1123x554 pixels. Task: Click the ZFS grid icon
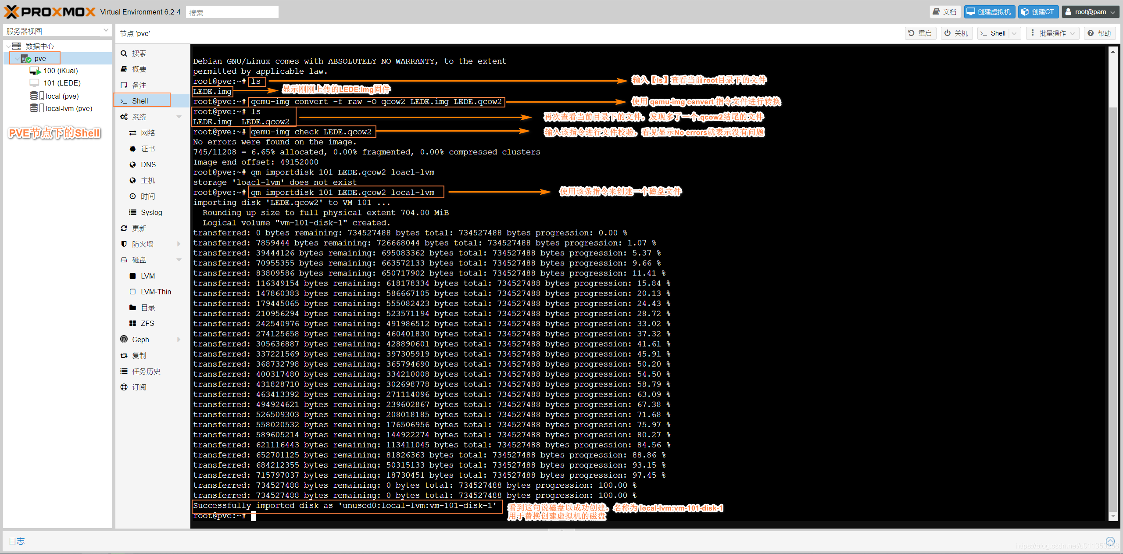click(132, 323)
